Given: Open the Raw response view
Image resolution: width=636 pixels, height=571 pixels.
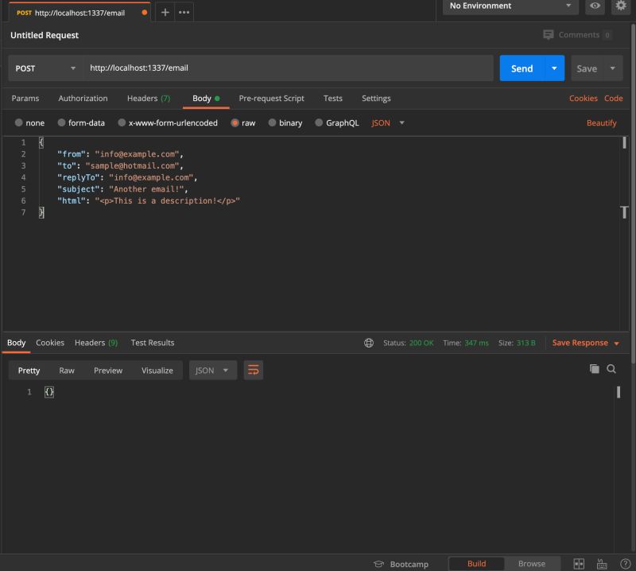Looking at the screenshot, I should click(x=67, y=370).
